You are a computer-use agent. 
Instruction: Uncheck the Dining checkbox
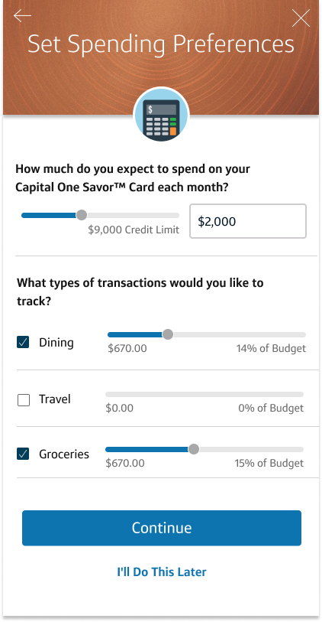[x=24, y=342]
